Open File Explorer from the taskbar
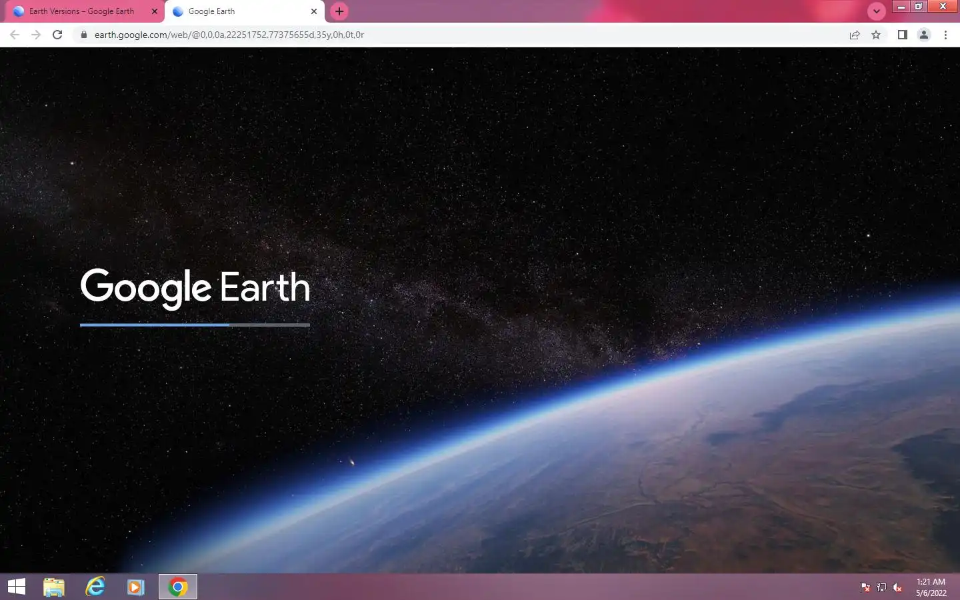Screen dimensions: 960x600 point(54,587)
